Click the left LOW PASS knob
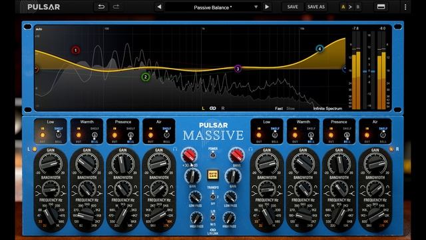This screenshot has width=426, height=240. [195, 197]
